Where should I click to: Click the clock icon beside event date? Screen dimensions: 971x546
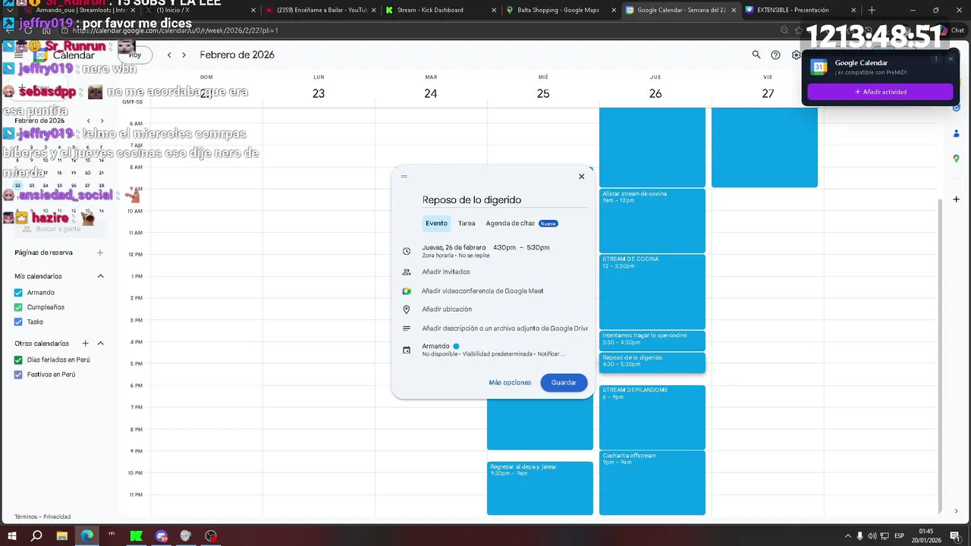407,251
